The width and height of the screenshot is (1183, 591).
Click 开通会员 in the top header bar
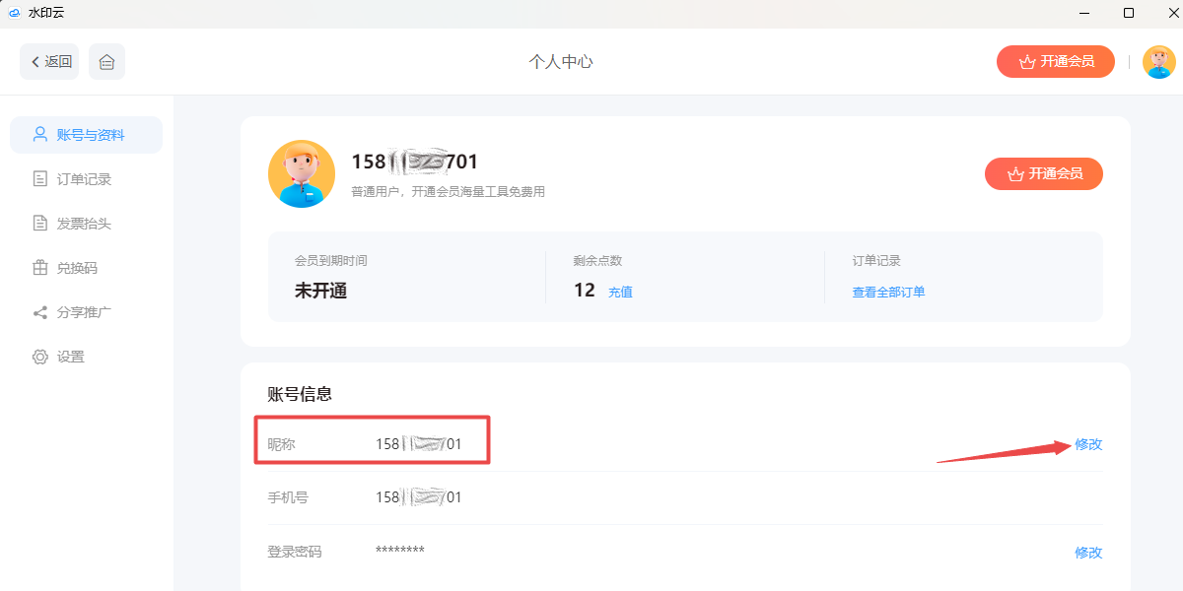1056,61
